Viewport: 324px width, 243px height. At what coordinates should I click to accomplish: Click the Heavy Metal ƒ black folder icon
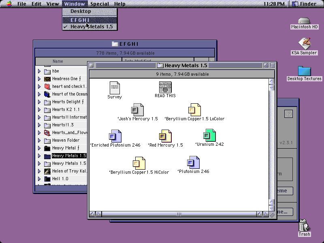[x=47, y=148]
